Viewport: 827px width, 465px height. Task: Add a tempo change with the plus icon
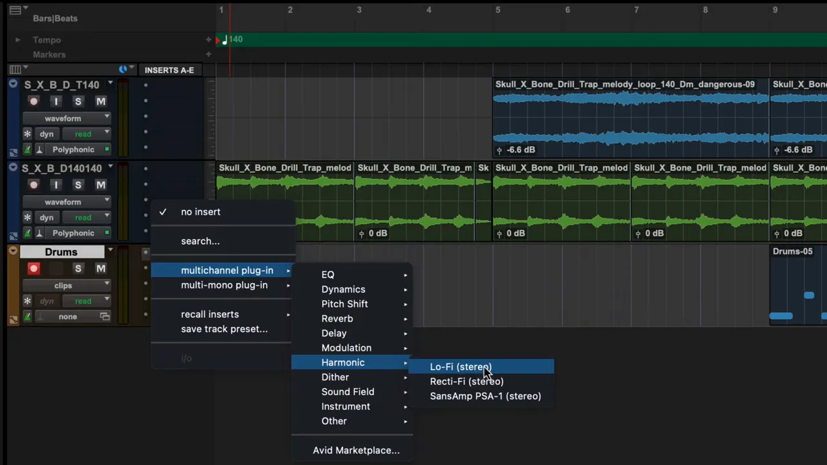click(208, 40)
